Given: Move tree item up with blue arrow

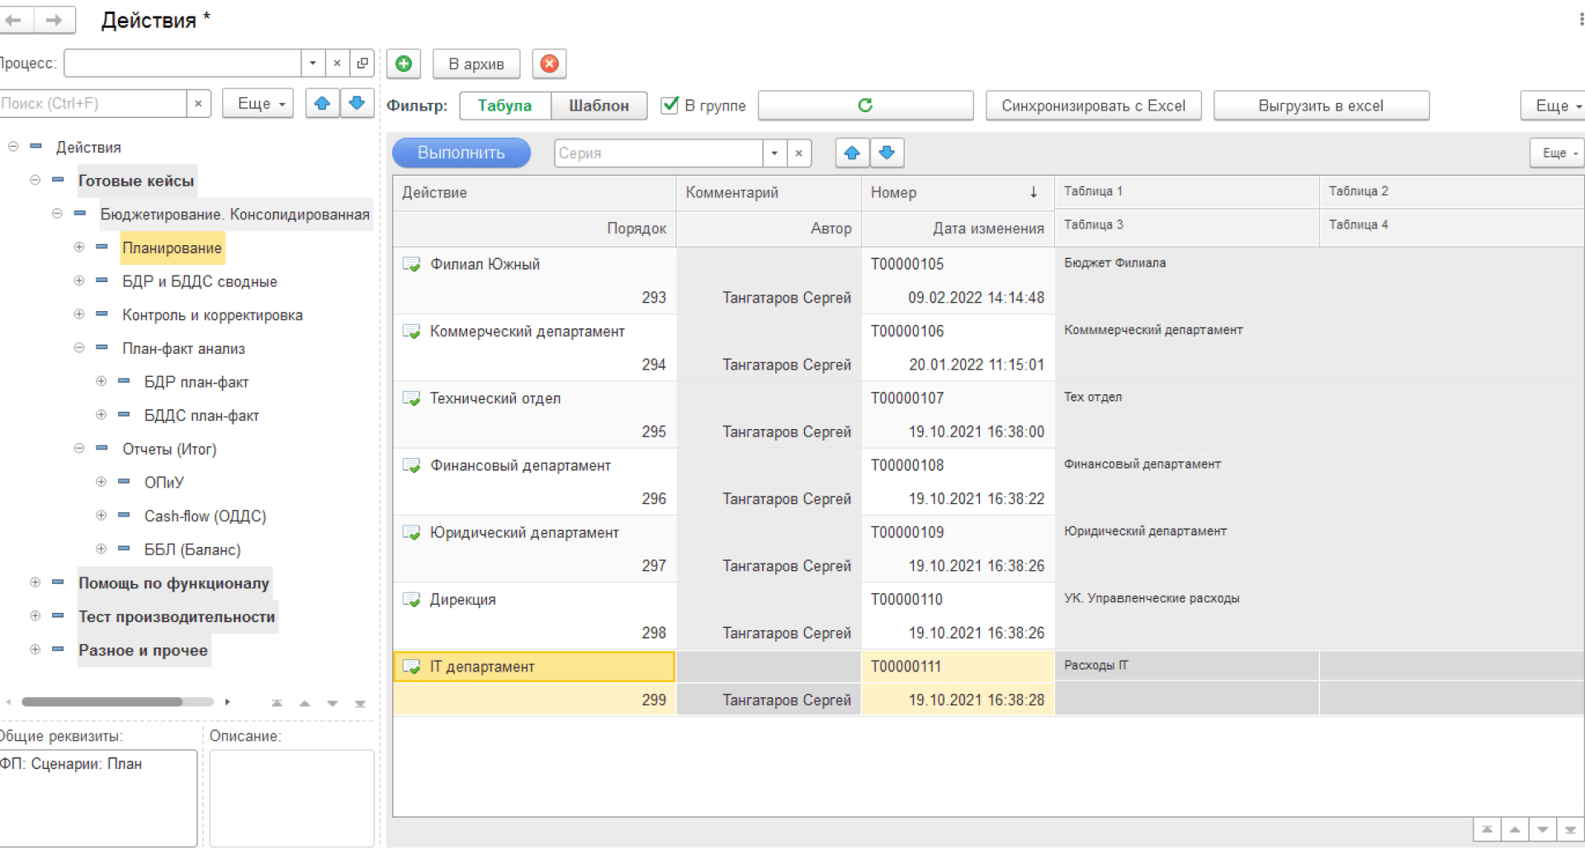Looking at the screenshot, I should [x=322, y=104].
